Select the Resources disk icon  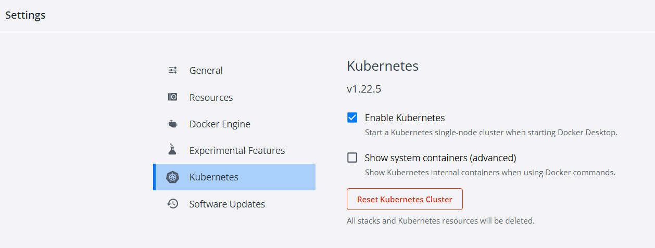[x=172, y=97]
